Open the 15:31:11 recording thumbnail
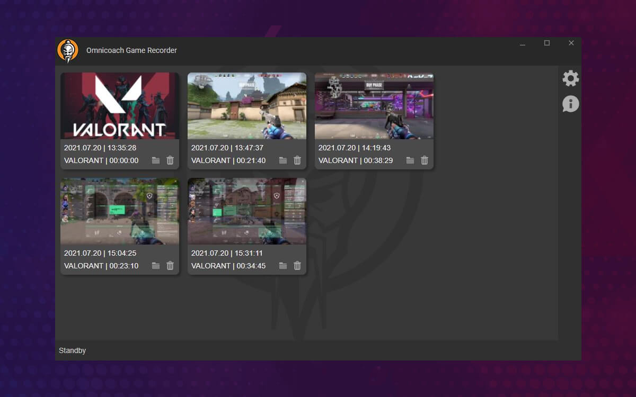 (247, 211)
